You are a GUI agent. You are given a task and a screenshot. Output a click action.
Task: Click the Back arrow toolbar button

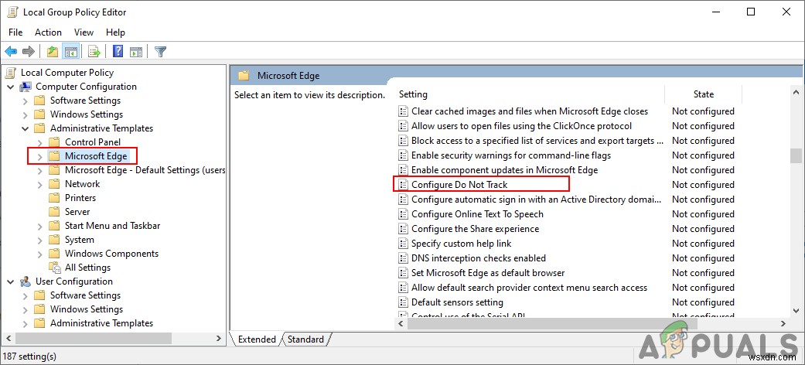11,52
